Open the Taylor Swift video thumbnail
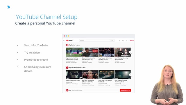Screen dimensions: 186x105 tap(106, 75)
